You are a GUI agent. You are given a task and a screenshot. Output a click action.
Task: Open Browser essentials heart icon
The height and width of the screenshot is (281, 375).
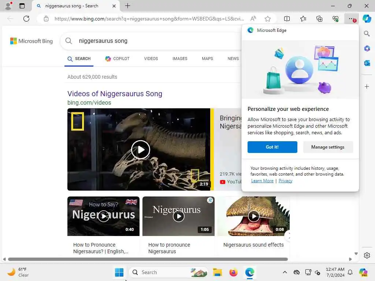335,19
